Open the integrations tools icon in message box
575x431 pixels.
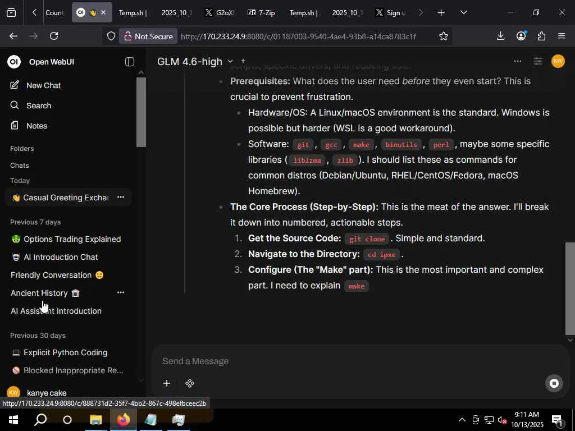[x=190, y=383]
